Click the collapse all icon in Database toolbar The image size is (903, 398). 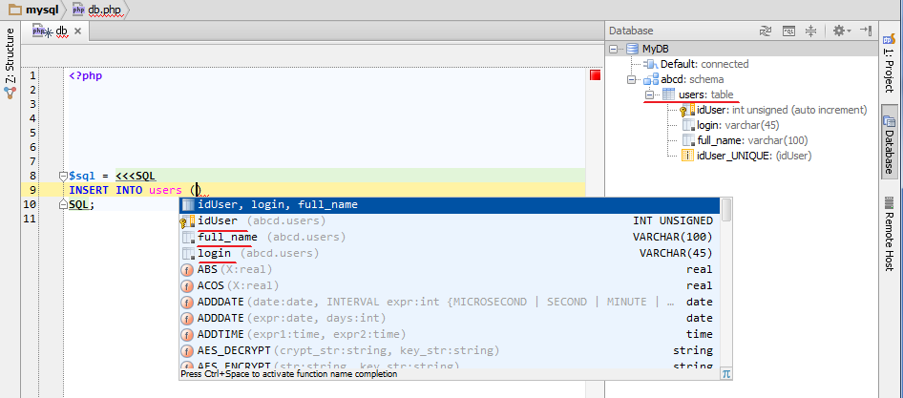click(810, 31)
